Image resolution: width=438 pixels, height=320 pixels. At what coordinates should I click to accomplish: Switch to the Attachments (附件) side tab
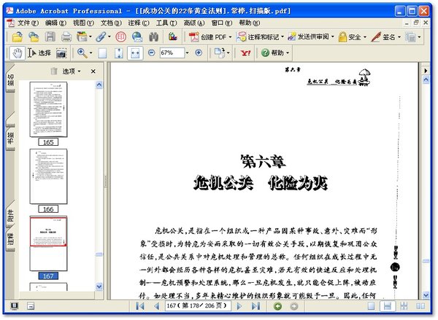click(x=10, y=215)
